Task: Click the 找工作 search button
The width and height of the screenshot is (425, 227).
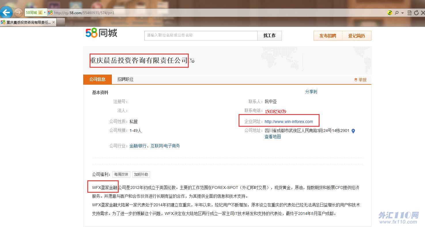Action: (269, 35)
